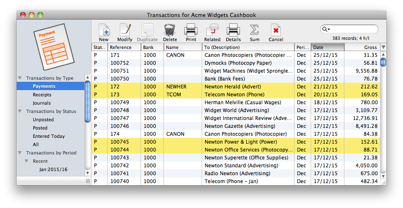
Task: Click sidebar scrollbar up arrow
Action: (x=87, y=77)
